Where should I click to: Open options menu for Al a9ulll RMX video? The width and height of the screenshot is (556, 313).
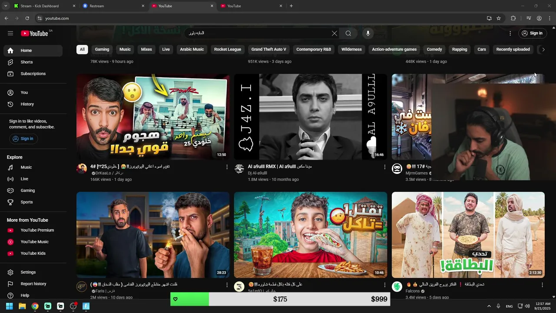pyautogui.click(x=384, y=167)
